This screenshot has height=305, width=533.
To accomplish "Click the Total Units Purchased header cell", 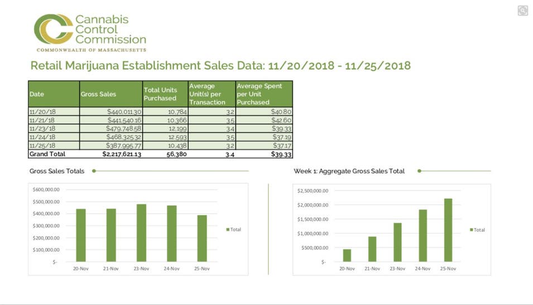I will pos(165,94).
